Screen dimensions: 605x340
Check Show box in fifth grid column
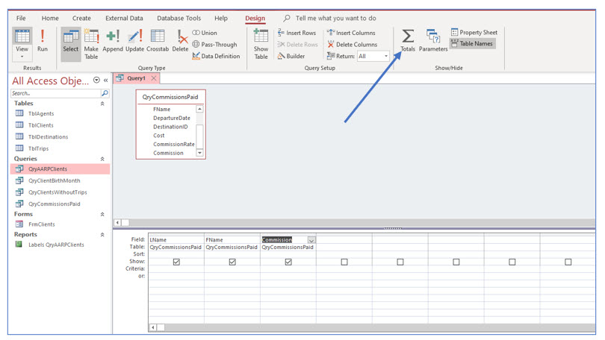(x=400, y=262)
